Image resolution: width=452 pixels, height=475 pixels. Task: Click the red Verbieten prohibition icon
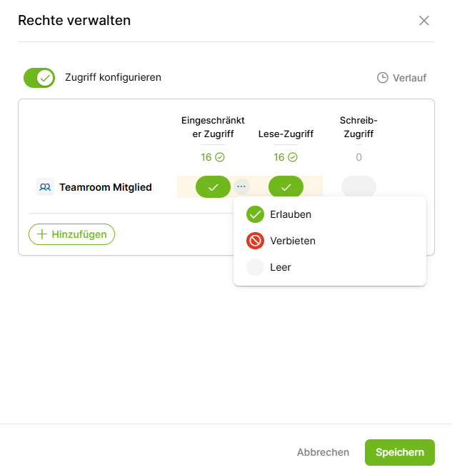point(255,241)
